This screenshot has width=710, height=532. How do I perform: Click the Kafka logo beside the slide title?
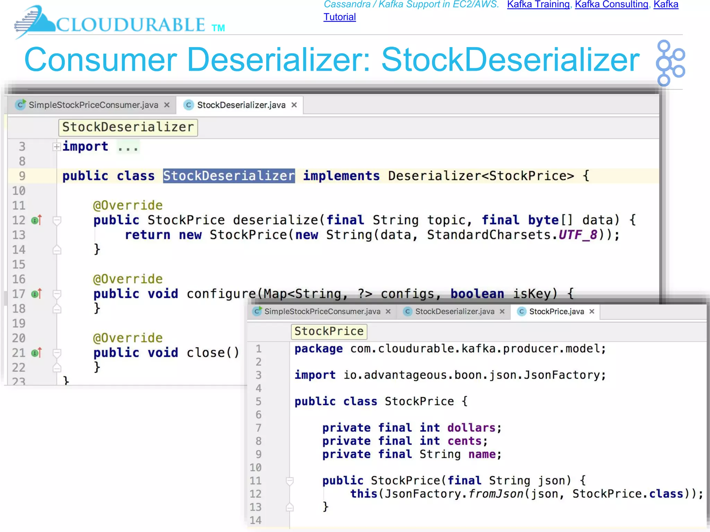click(670, 63)
